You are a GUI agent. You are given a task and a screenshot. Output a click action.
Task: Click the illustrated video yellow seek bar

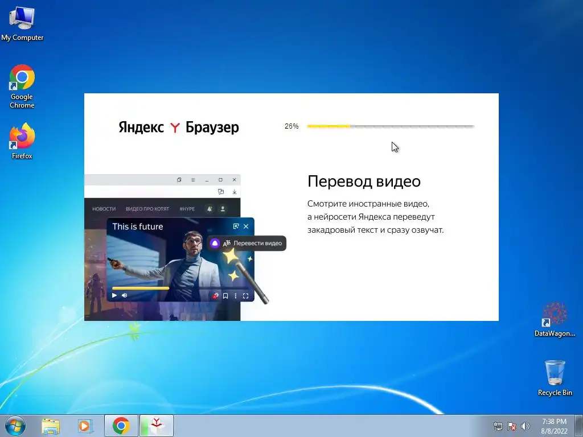141,288
